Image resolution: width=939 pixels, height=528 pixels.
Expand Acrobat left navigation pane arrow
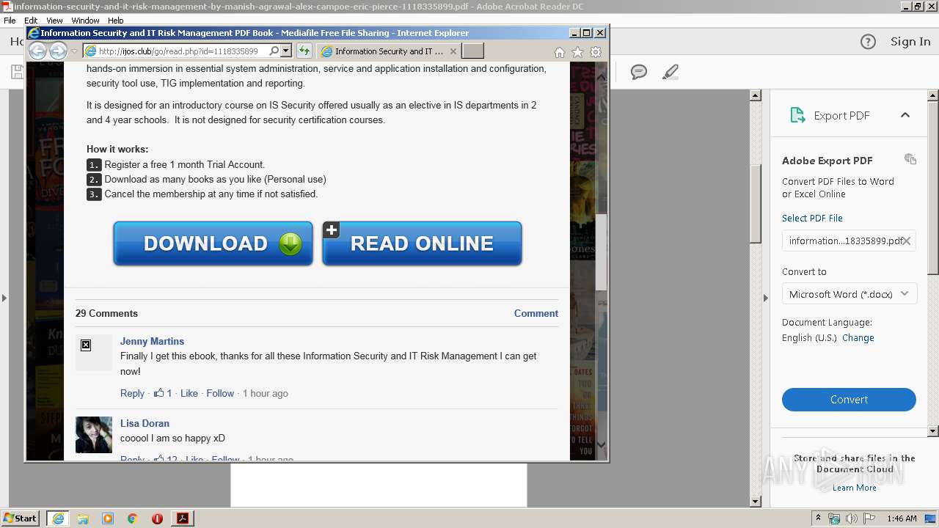(4, 298)
